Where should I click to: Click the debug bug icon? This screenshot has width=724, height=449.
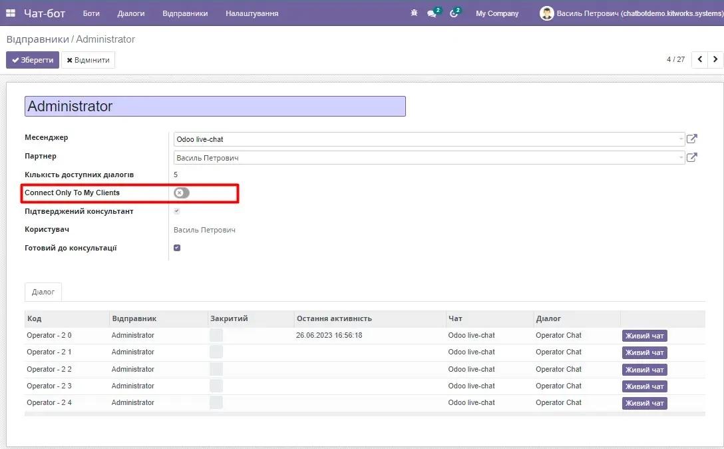[x=415, y=13]
